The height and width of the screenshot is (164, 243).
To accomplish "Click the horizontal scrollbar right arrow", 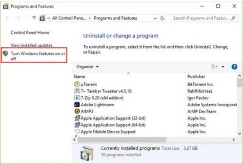I will coord(234,139).
